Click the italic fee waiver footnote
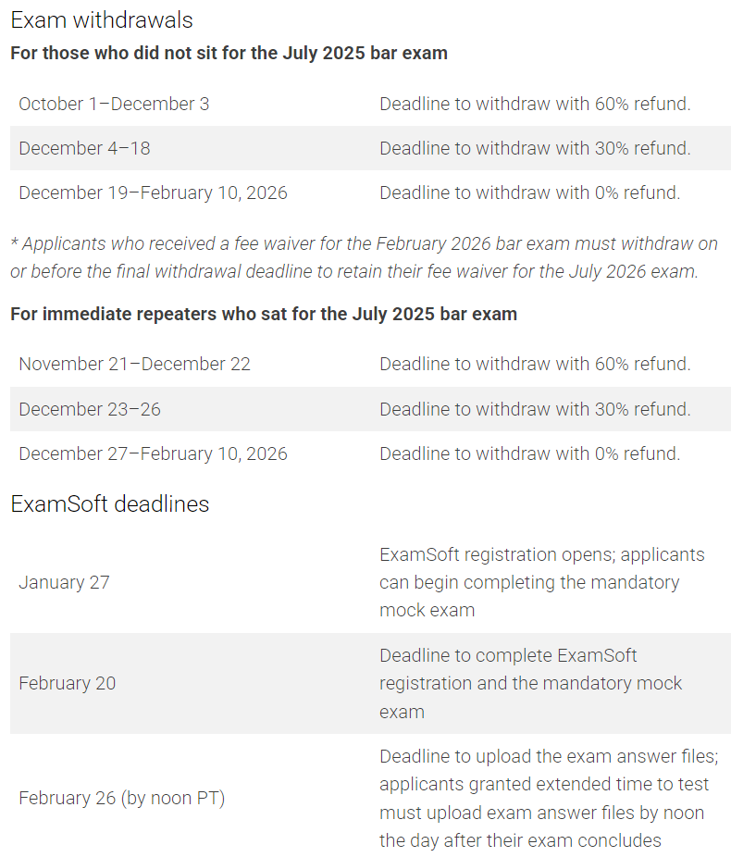The image size is (731, 857). [x=365, y=257]
